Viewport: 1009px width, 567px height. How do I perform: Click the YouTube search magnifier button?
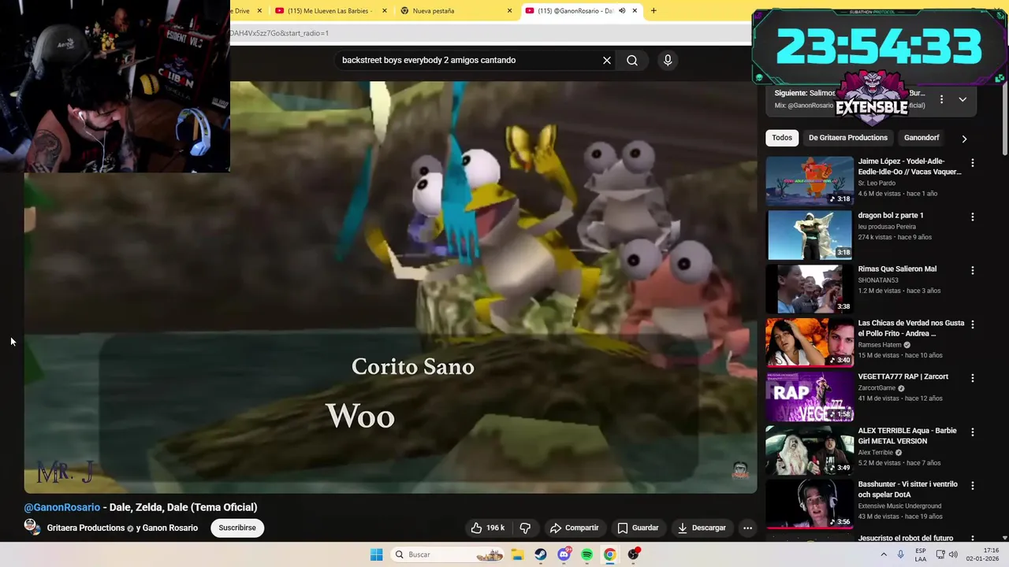tap(632, 60)
